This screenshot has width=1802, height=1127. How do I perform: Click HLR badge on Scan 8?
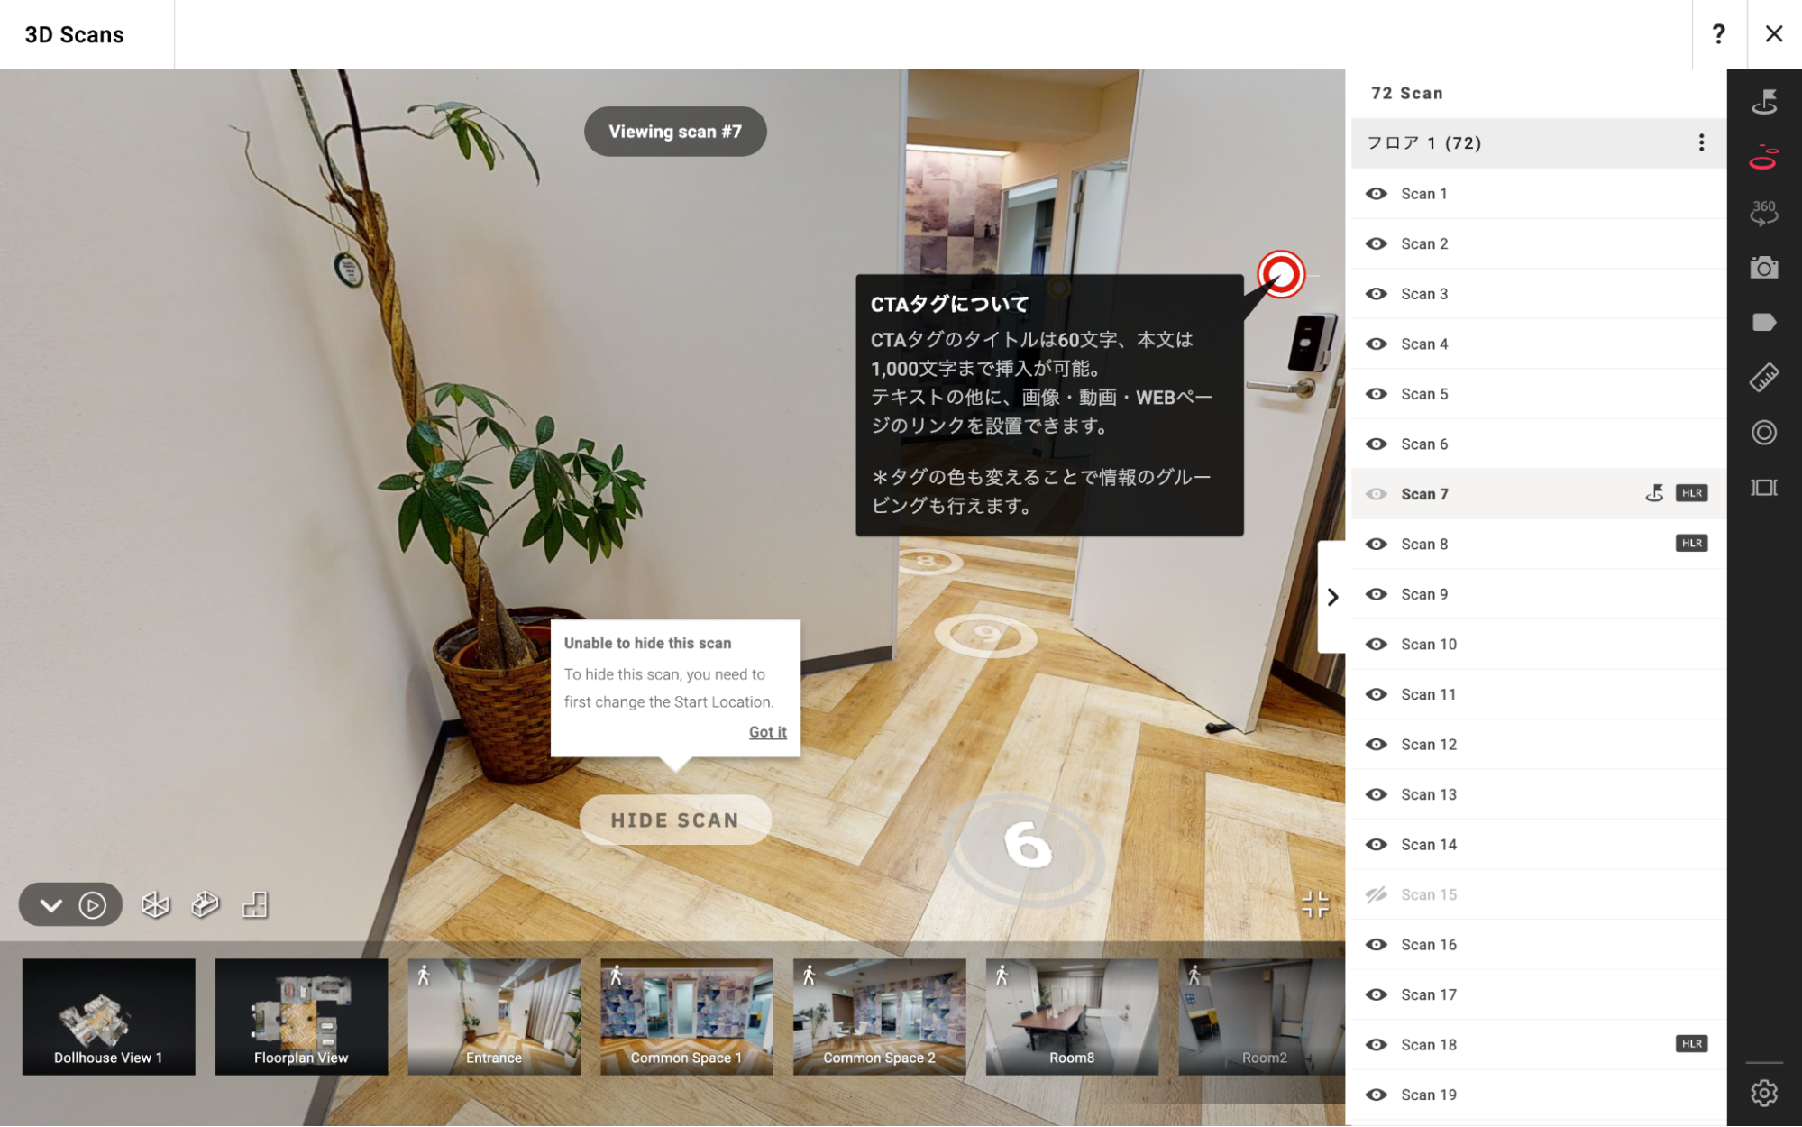tap(1692, 544)
